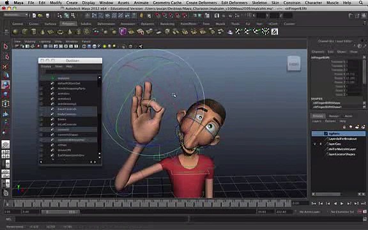Image resolution: width=368 pixels, height=230 pixels.
Task: Click the purple cube shelf icon
Action: click(123, 31)
